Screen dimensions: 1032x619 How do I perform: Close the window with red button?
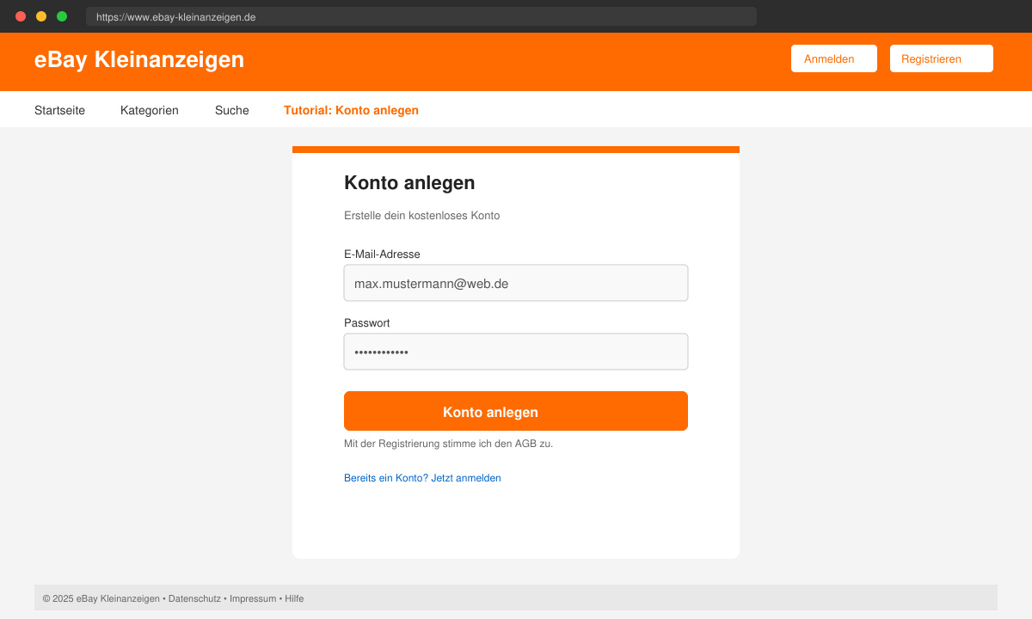[x=21, y=16]
